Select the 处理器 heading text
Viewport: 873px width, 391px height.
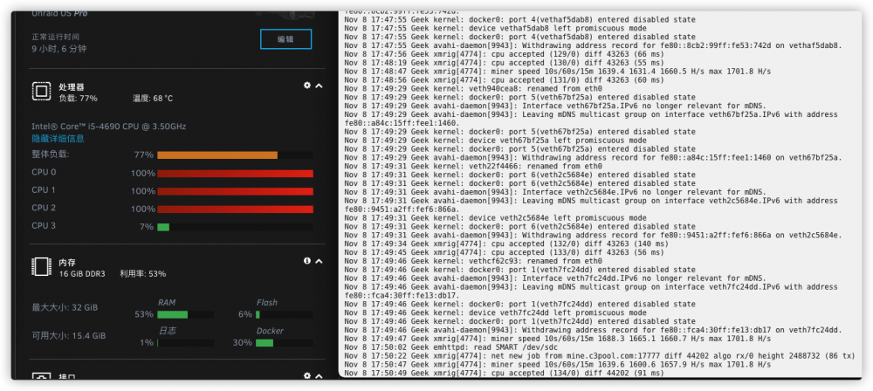(72, 87)
